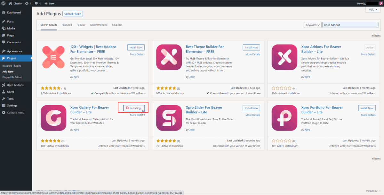Switch to the Popular tab
Screen dimensions: 384x195
click(x=81, y=25)
